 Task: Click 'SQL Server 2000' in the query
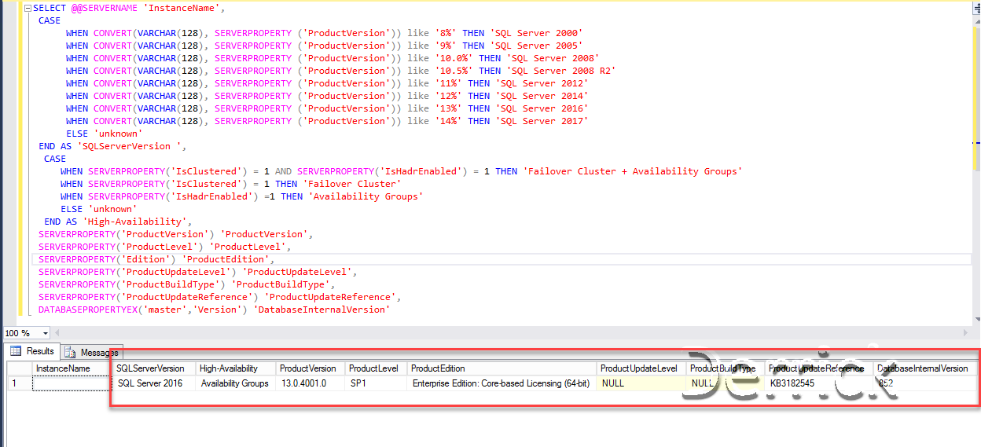[x=536, y=33]
